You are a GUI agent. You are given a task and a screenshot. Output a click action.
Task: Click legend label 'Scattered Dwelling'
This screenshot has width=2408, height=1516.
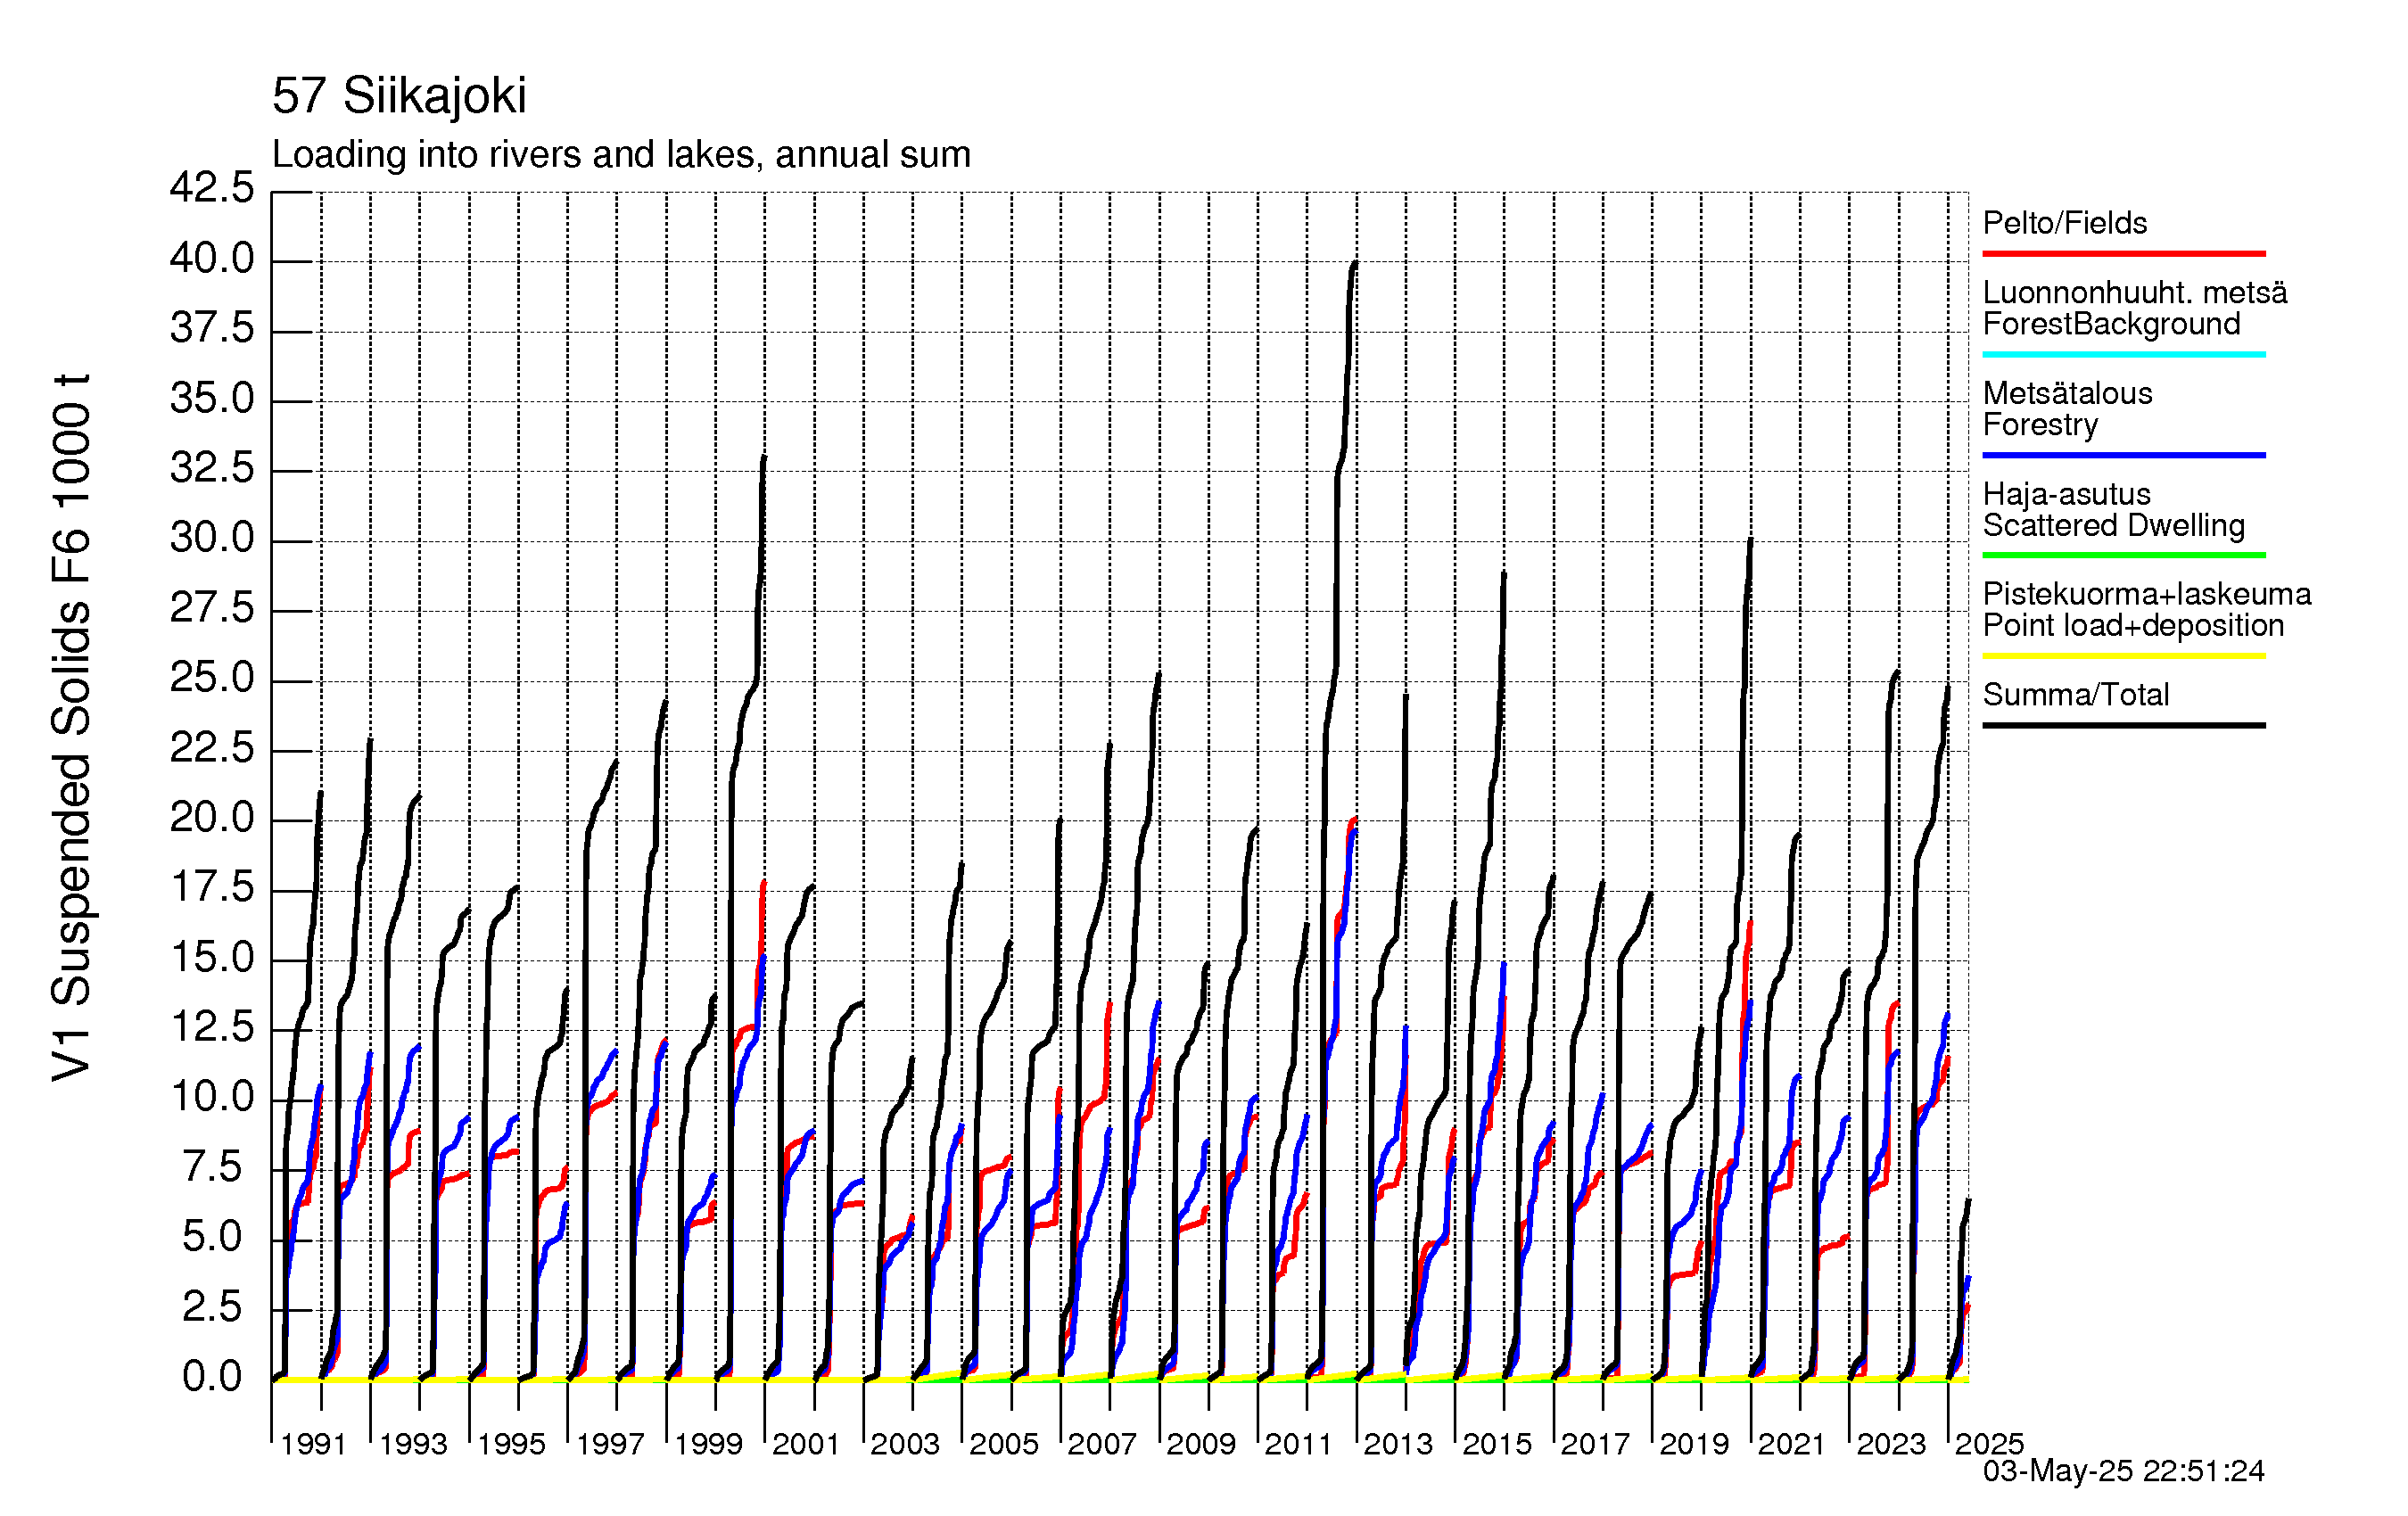(x=2114, y=525)
